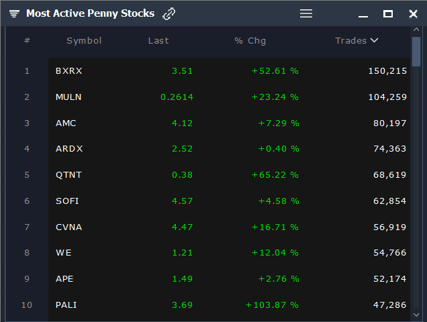Sort by the Last price column header
Screen dimensions: 427x322
point(158,41)
